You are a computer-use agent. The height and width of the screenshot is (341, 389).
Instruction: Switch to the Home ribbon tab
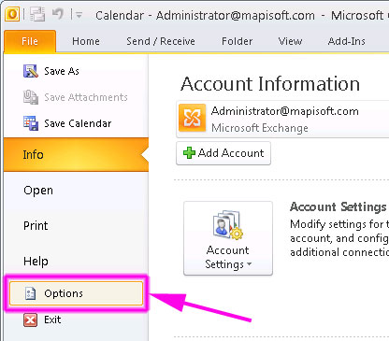[x=86, y=41]
